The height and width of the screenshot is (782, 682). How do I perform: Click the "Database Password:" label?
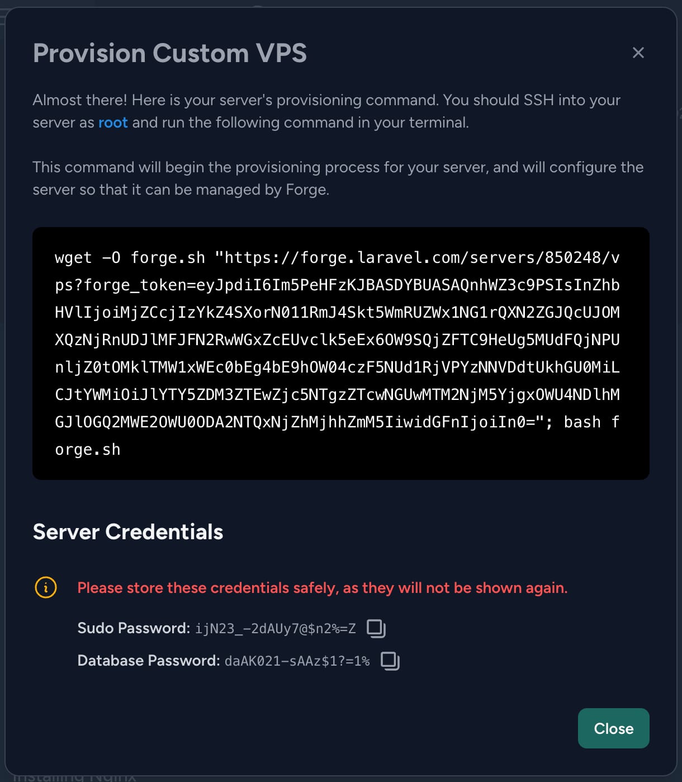coord(148,661)
